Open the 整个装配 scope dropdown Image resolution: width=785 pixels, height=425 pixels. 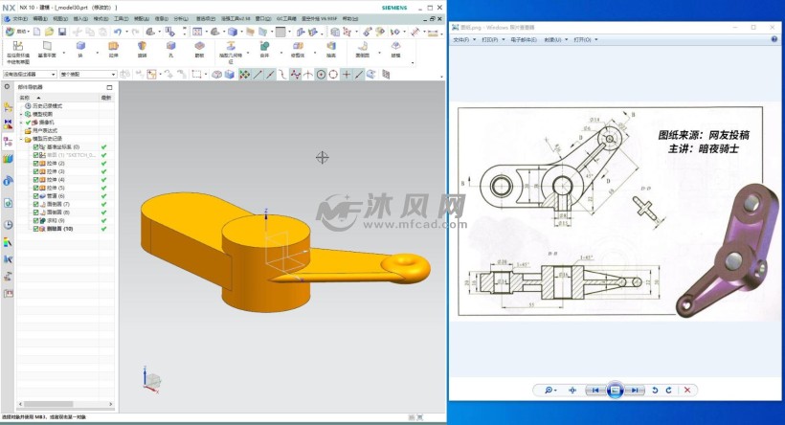pos(88,74)
